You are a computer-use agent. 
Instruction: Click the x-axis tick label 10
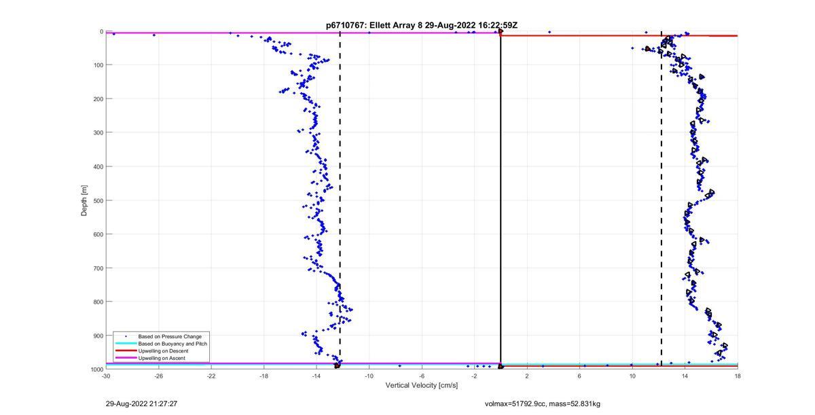point(632,376)
